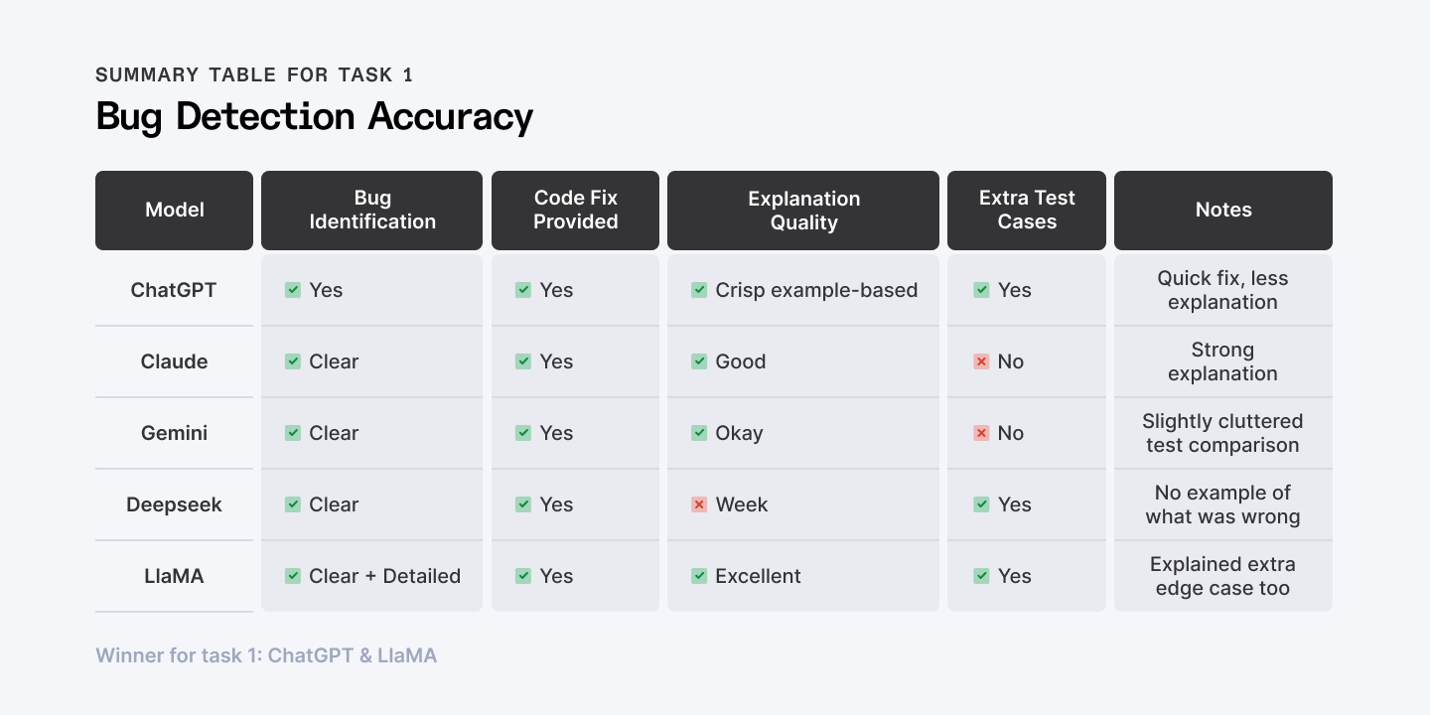Click green check in Deepseek Extra Test Cases cell
Image resolution: width=1430 pixels, height=715 pixels.
tap(981, 504)
